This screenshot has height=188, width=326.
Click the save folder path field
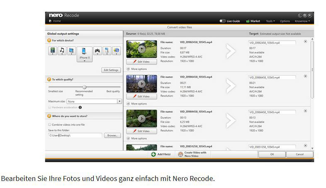(75, 135)
